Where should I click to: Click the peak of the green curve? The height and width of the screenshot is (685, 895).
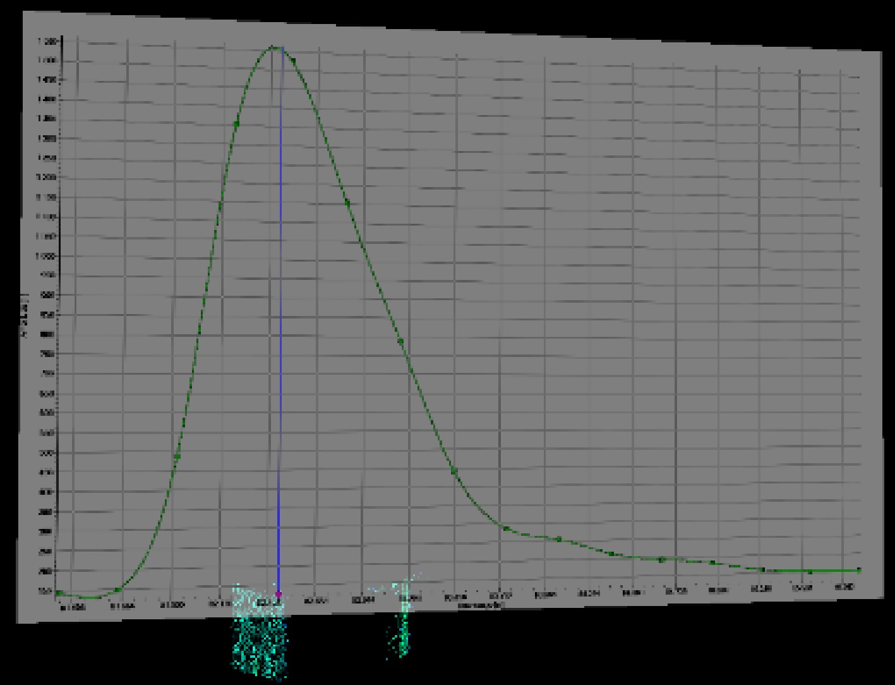tap(273, 46)
